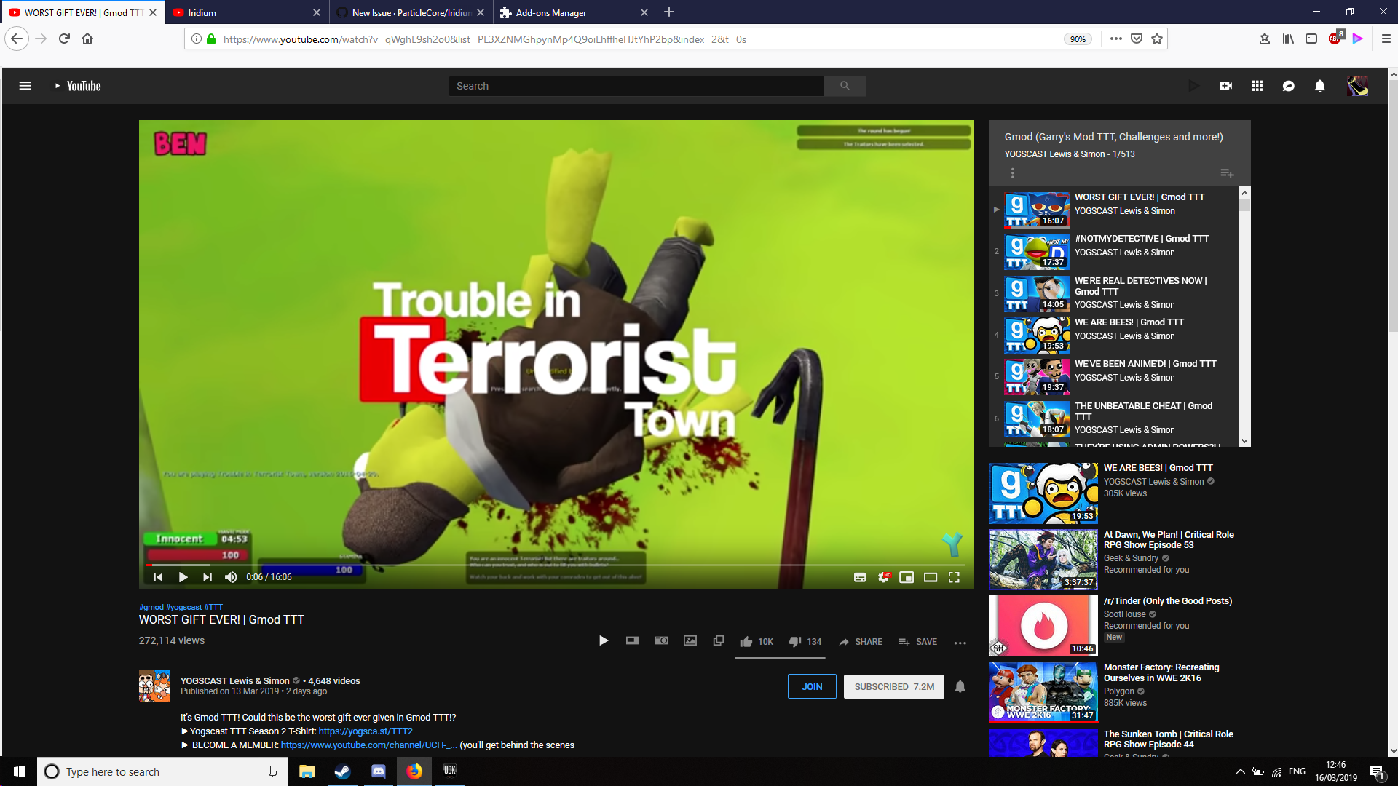Open the Firefox hamburger menu

click(x=1386, y=39)
